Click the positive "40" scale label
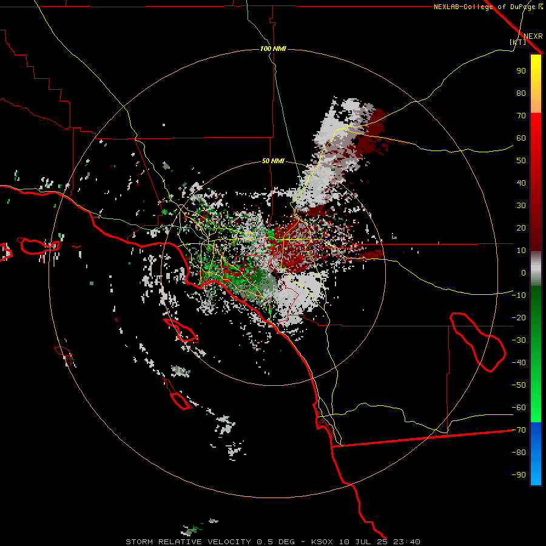Screen dimensions: 546x546 [x=521, y=183]
